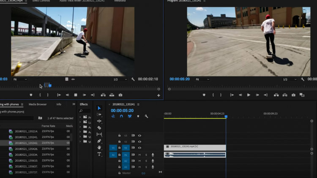Export frame from Source monitor camera icon
This screenshot has width=317, height=178.
click(120, 95)
